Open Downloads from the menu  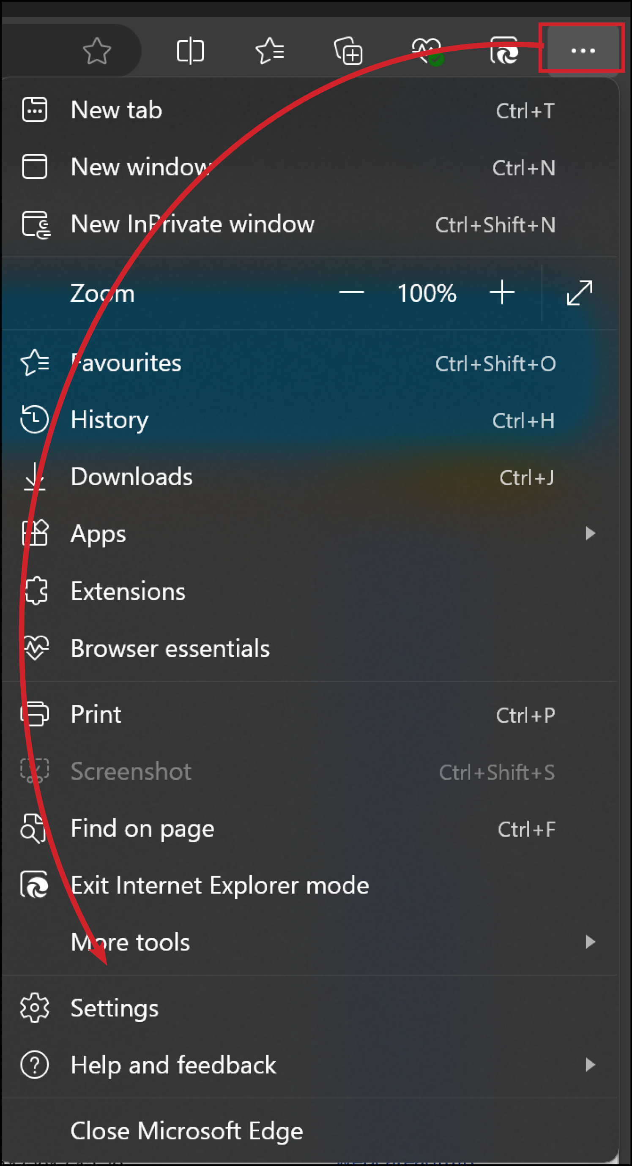coord(131,477)
